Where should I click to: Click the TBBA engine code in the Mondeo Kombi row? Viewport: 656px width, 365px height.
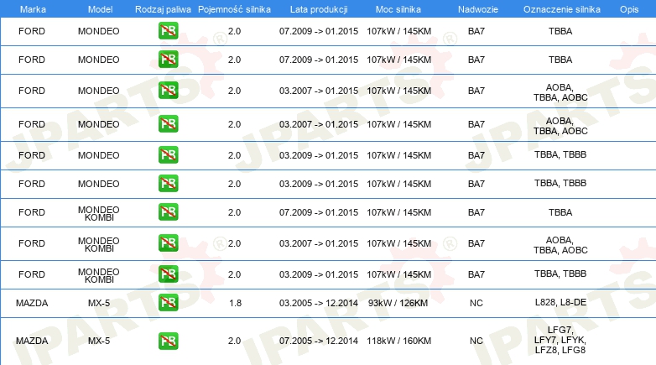[x=560, y=212]
